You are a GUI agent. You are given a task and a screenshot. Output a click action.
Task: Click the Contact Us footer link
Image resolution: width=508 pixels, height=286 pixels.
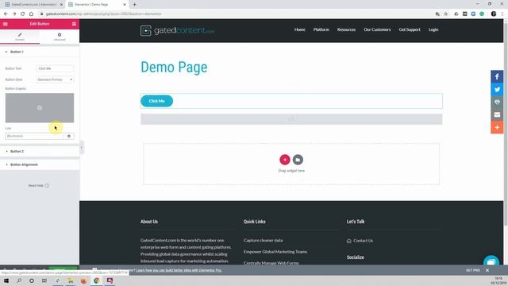click(363, 241)
